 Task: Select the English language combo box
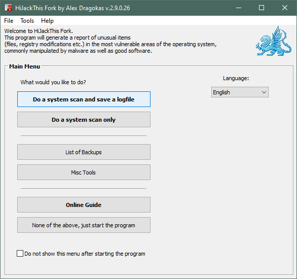(x=240, y=92)
